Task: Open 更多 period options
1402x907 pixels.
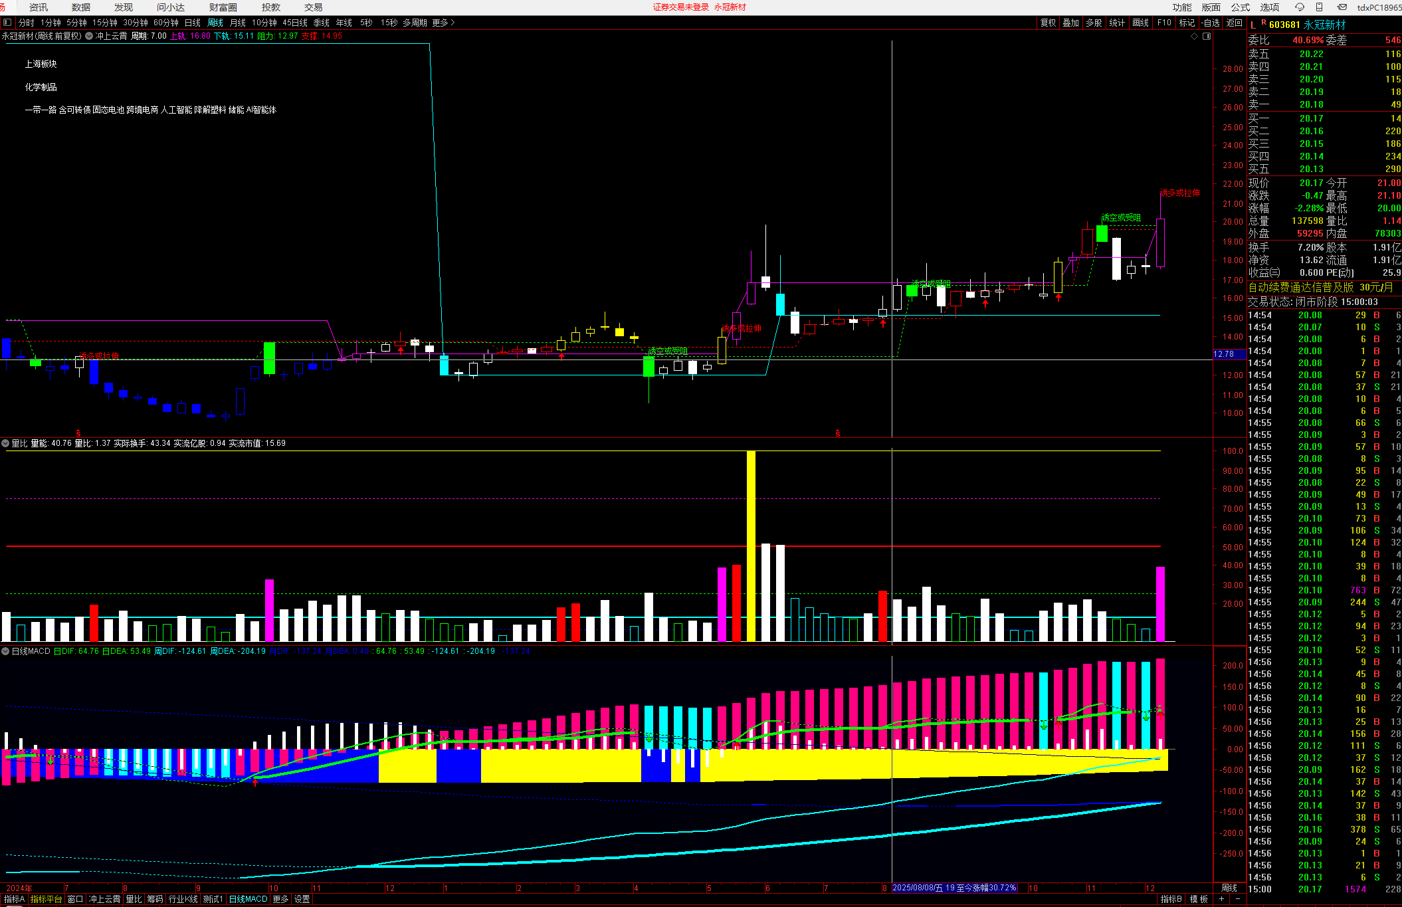Action: point(443,23)
